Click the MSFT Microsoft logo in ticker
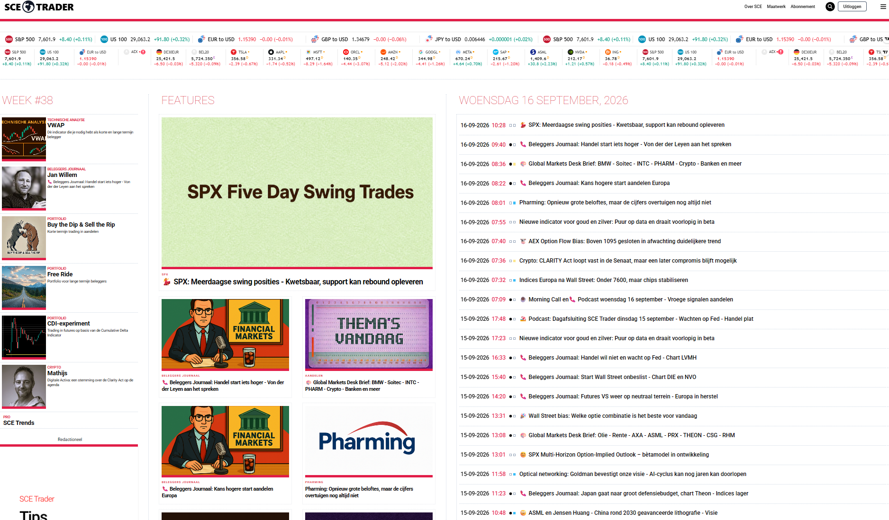This screenshot has height=520, width=889. (308, 52)
